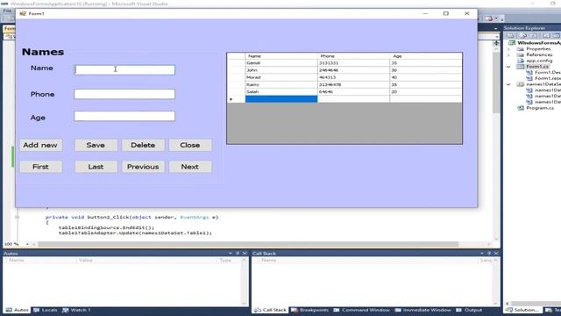Open the editor zoom percentage dropdown
Image resolution: width=561 pixels, height=316 pixels.
27,244
